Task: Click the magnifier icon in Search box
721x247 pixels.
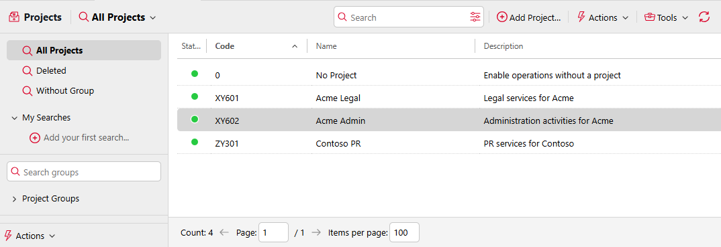Action: pos(342,17)
